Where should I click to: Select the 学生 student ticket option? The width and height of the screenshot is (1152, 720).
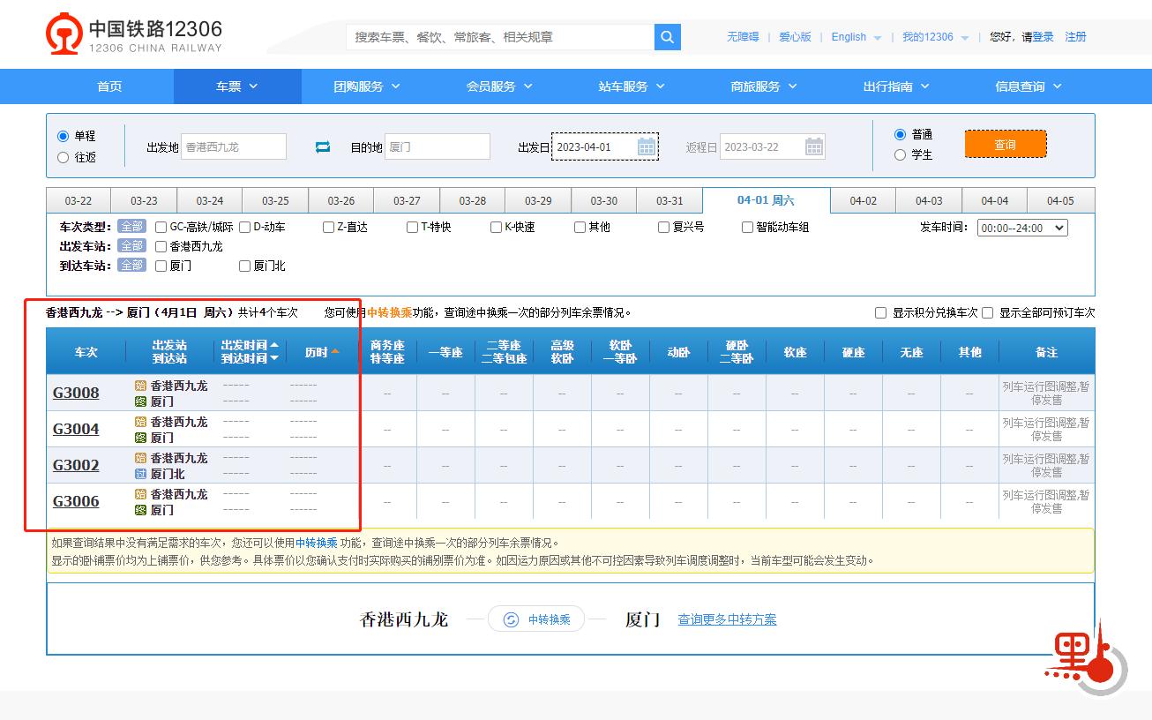pyautogui.click(x=900, y=154)
